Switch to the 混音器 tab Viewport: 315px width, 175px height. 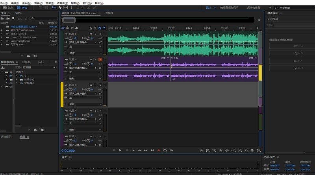pos(109,13)
